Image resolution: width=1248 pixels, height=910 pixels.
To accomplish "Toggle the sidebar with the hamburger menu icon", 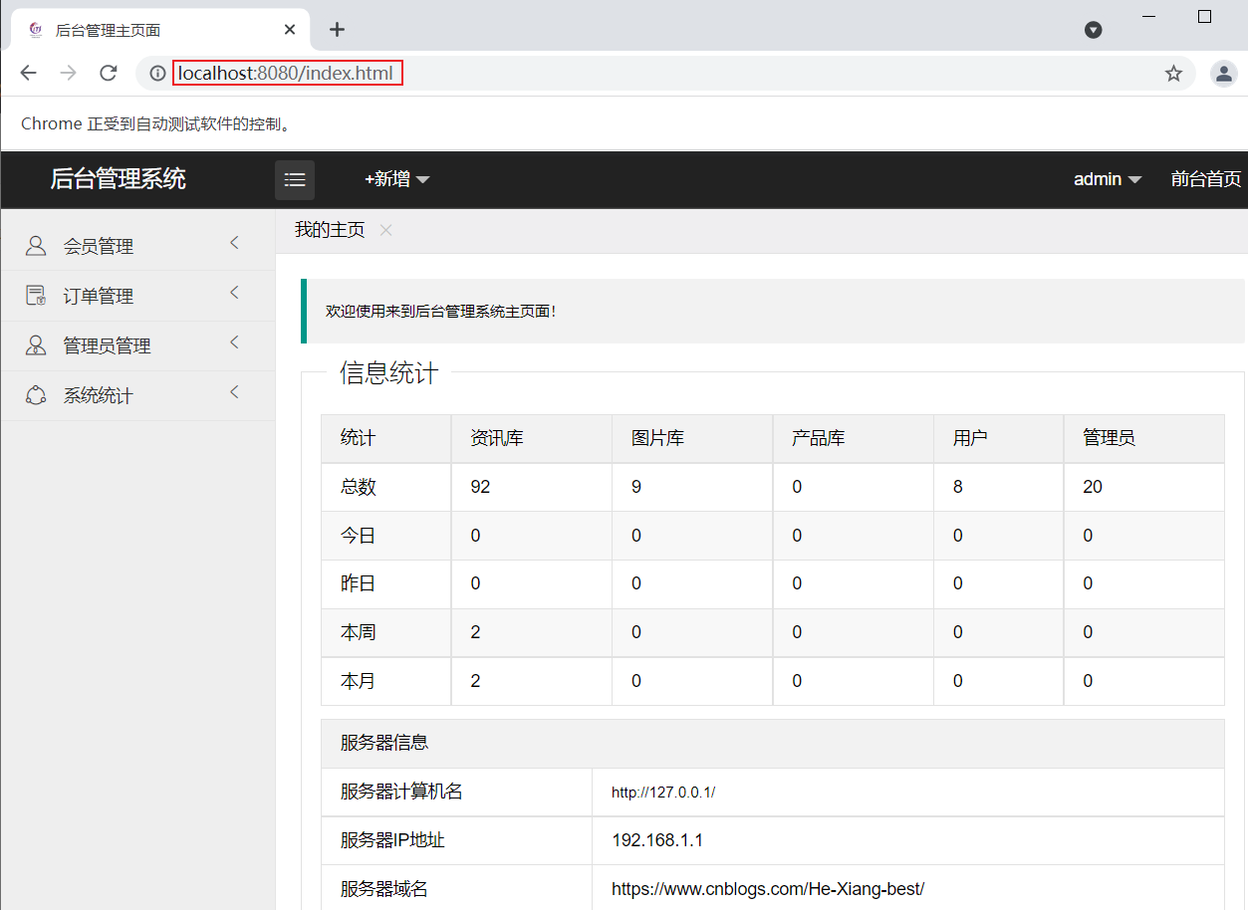I will [x=295, y=180].
